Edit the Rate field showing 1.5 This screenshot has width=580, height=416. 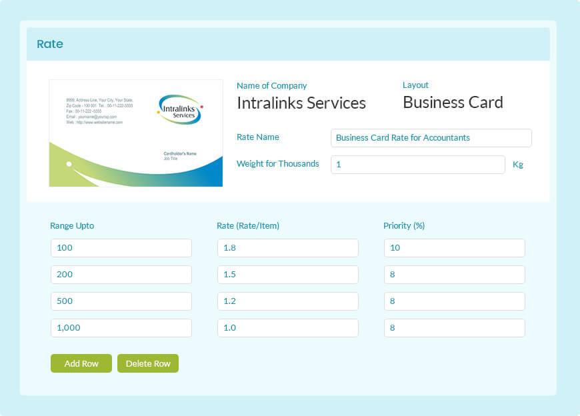tap(288, 275)
